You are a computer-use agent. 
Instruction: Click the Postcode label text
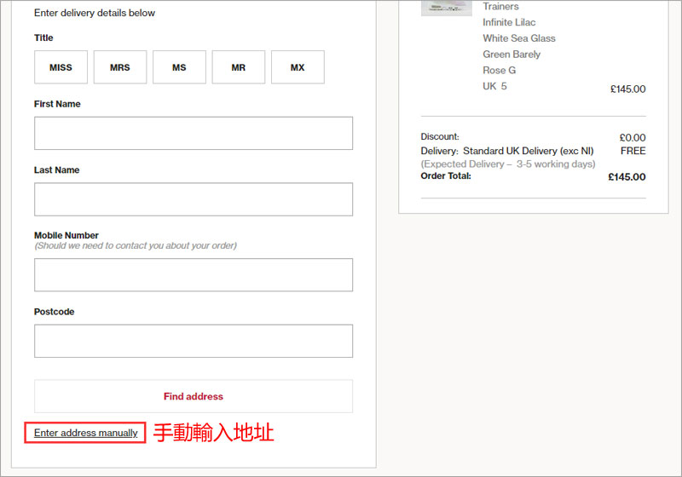click(x=54, y=312)
